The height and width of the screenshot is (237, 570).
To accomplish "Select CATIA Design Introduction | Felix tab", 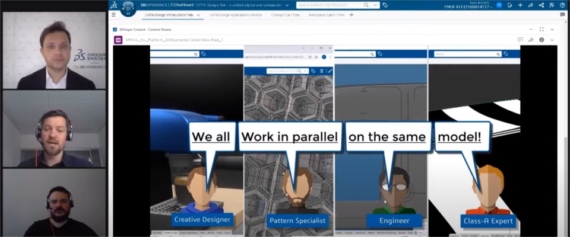I will point(169,15).
